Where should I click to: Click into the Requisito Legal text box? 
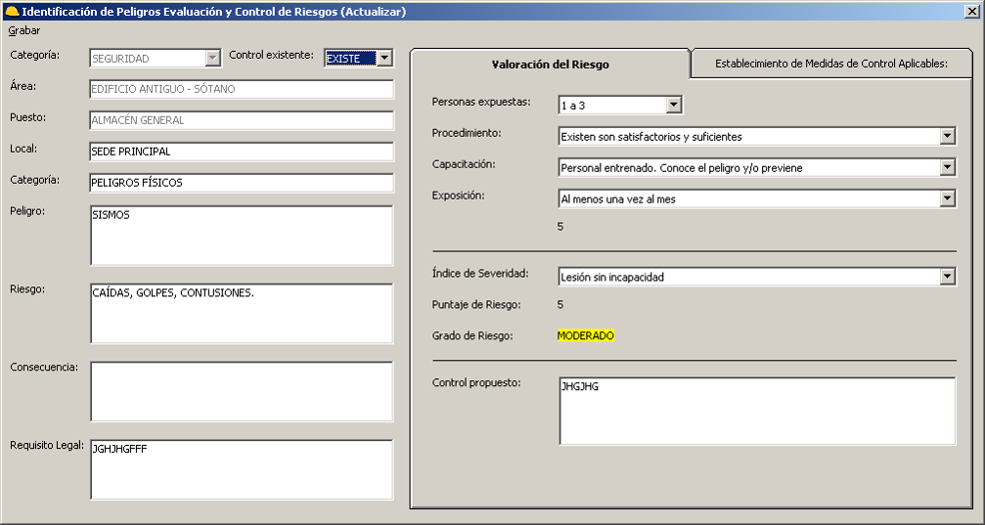click(241, 469)
